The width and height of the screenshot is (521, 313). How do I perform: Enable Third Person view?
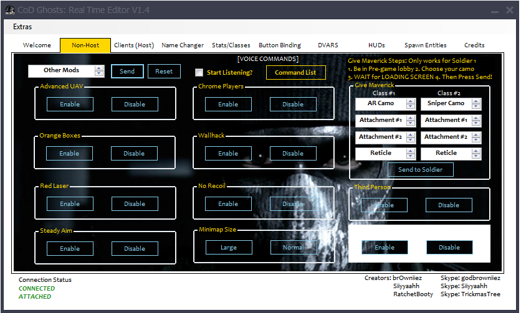(x=384, y=205)
